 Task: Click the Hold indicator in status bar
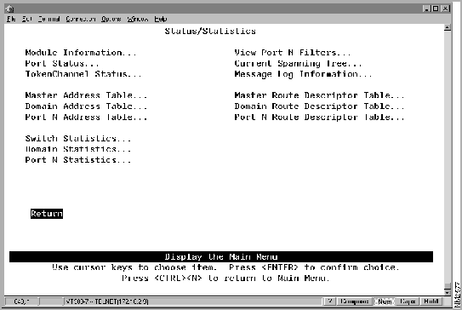coord(431,301)
